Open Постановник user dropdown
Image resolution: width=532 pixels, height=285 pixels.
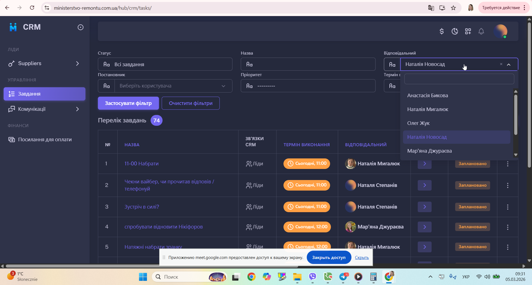173,86
